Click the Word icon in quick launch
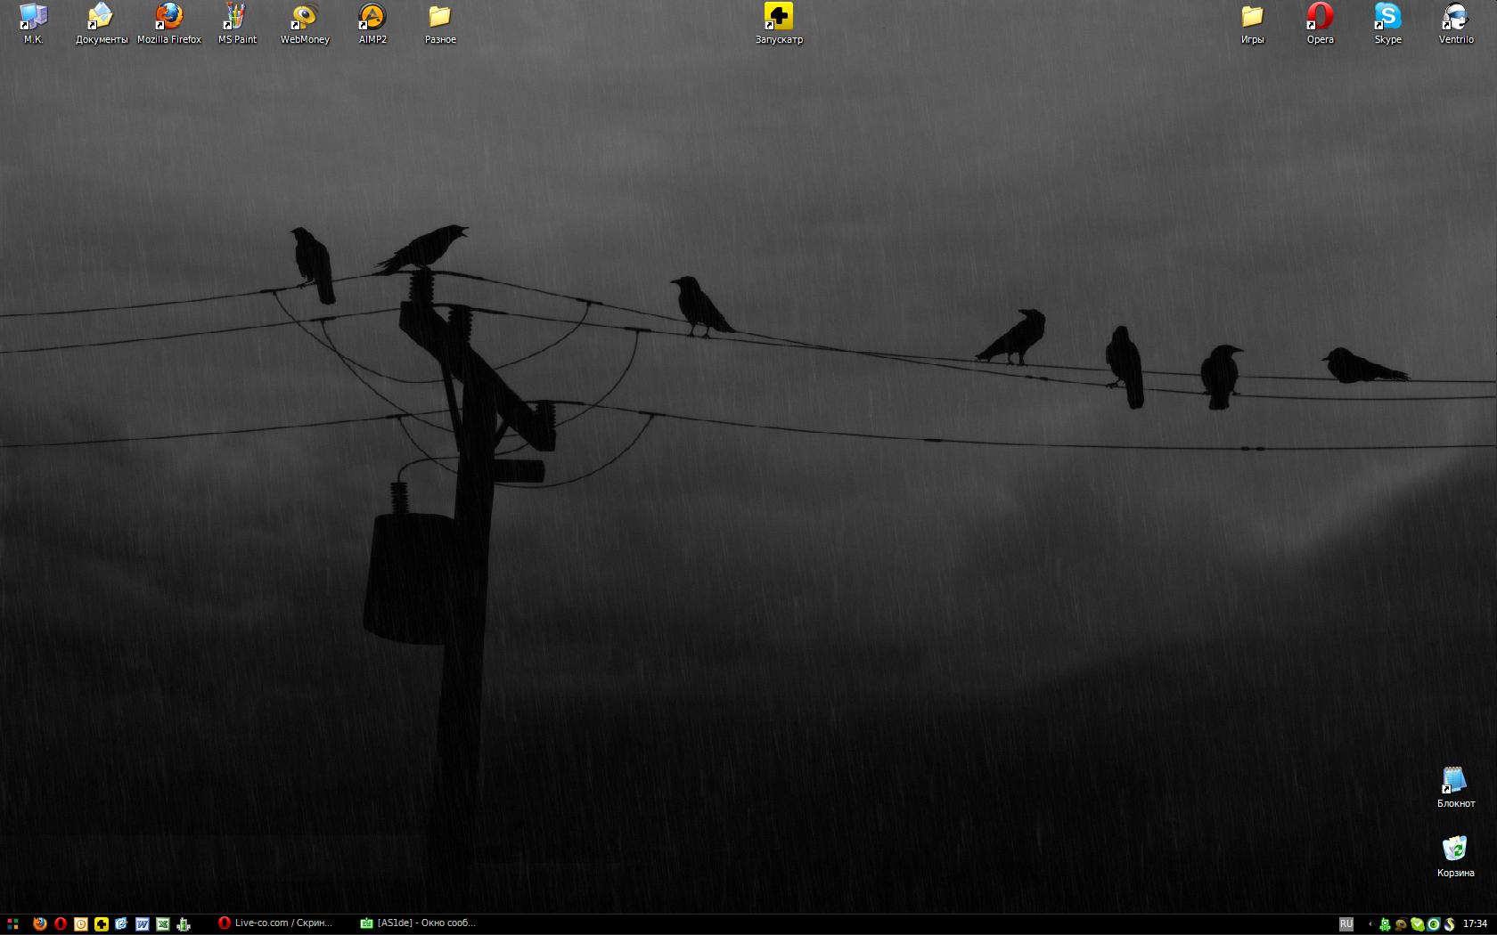Screen dimensions: 1497x935 click(x=143, y=924)
